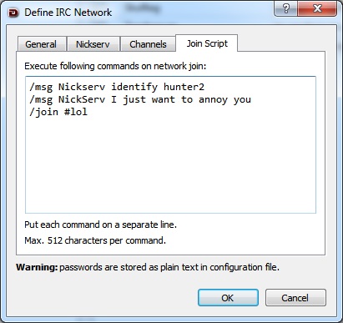Select the Channels tab
This screenshot has width=343, height=323.
pos(148,44)
